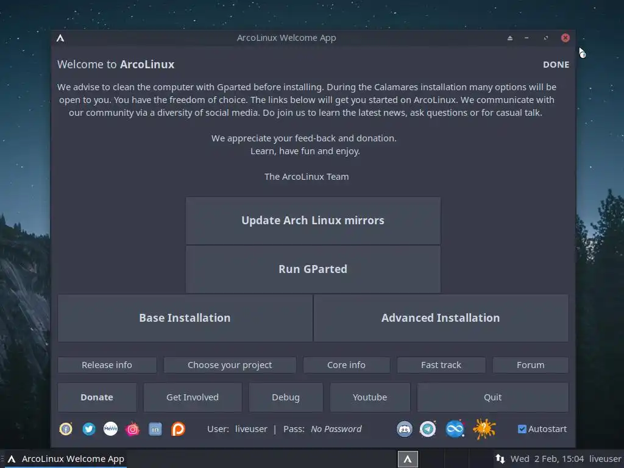Click the ArcoLinux icon in the taskbar center
The image size is (624, 468).
point(408,459)
